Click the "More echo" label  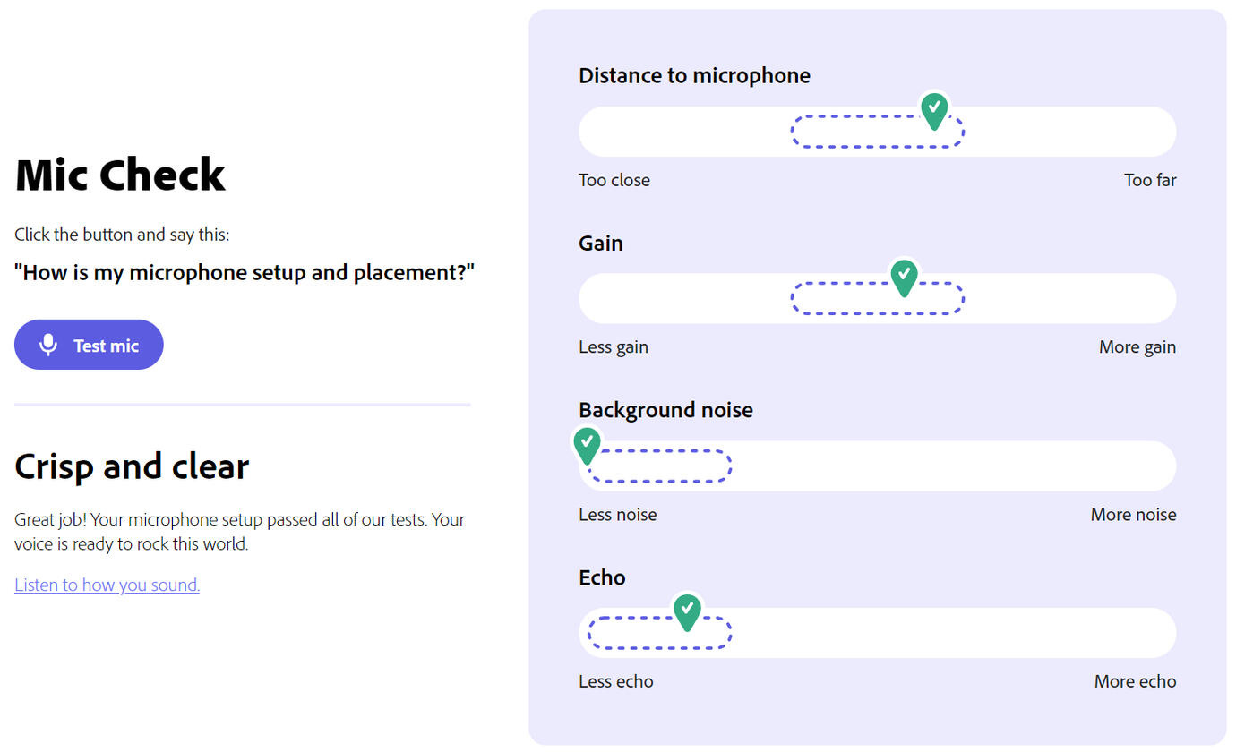1135,681
